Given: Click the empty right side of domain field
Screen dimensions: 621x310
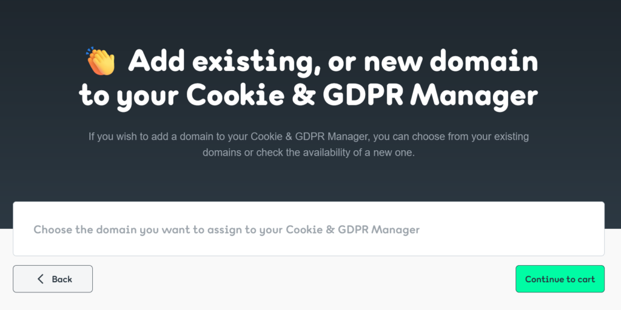Looking at the screenshot, I should click(x=515, y=229).
